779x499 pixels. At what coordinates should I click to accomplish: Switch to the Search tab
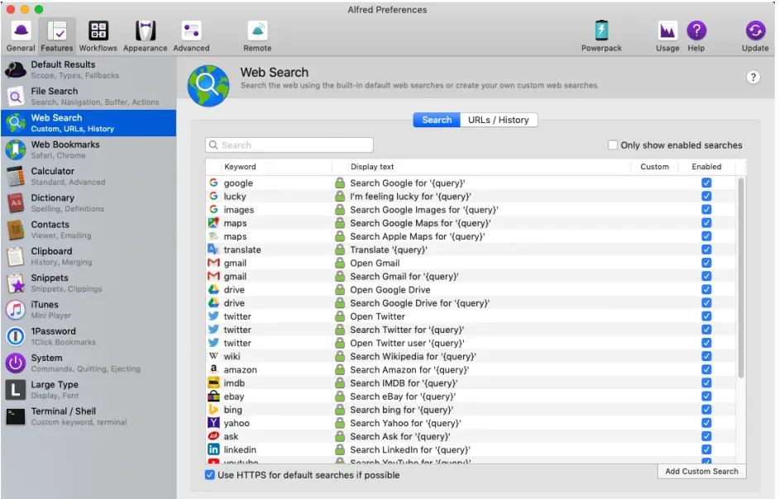(437, 120)
